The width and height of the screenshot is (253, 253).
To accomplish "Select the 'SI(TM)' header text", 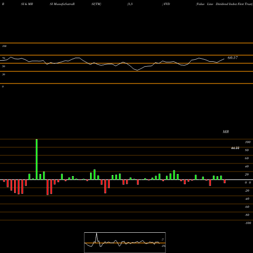I will [x=96, y=4].
